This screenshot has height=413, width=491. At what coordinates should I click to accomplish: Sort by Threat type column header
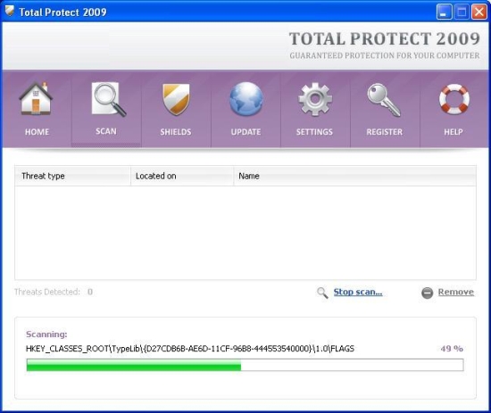[72, 176]
